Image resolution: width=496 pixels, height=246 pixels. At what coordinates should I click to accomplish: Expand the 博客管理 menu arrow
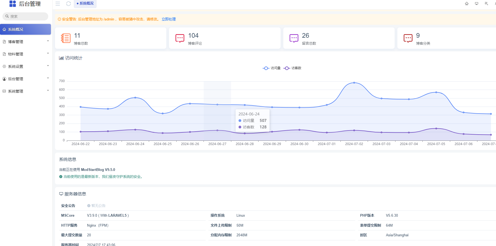coord(48,41)
